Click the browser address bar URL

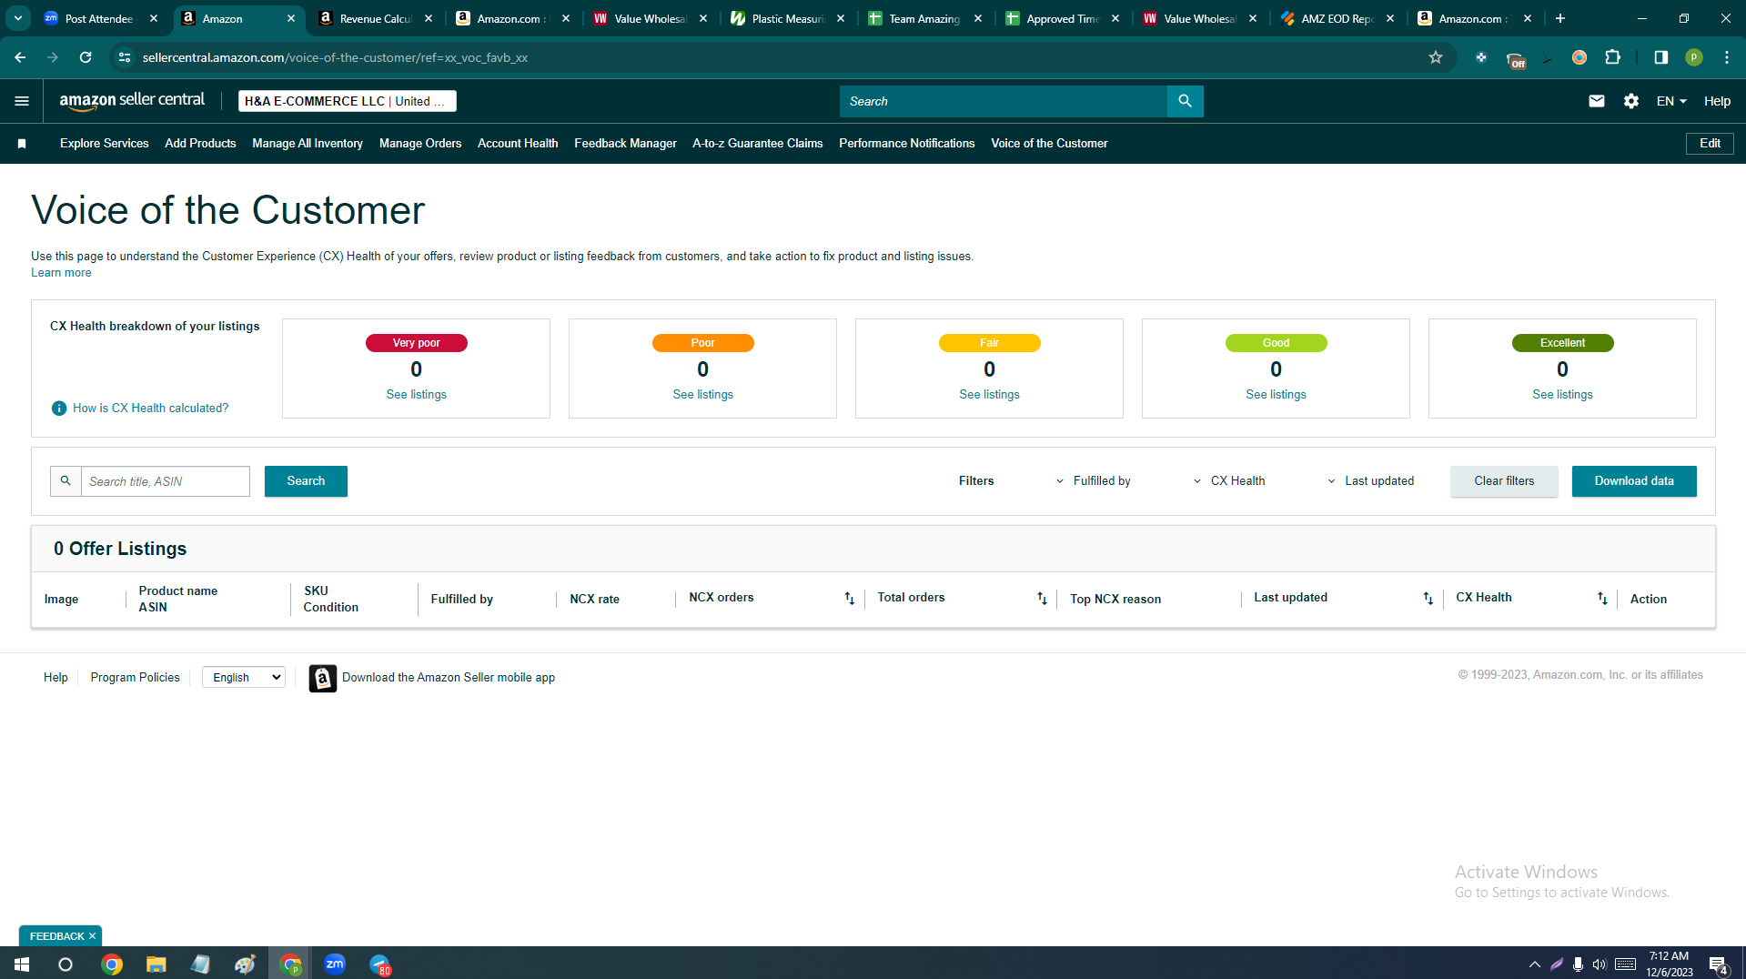pyautogui.click(x=335, y=57)
